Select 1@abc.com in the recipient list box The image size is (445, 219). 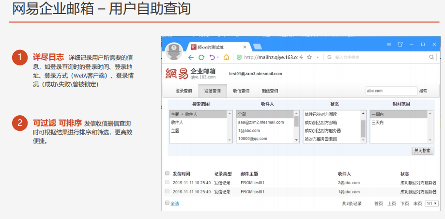(x=265, y=131)
